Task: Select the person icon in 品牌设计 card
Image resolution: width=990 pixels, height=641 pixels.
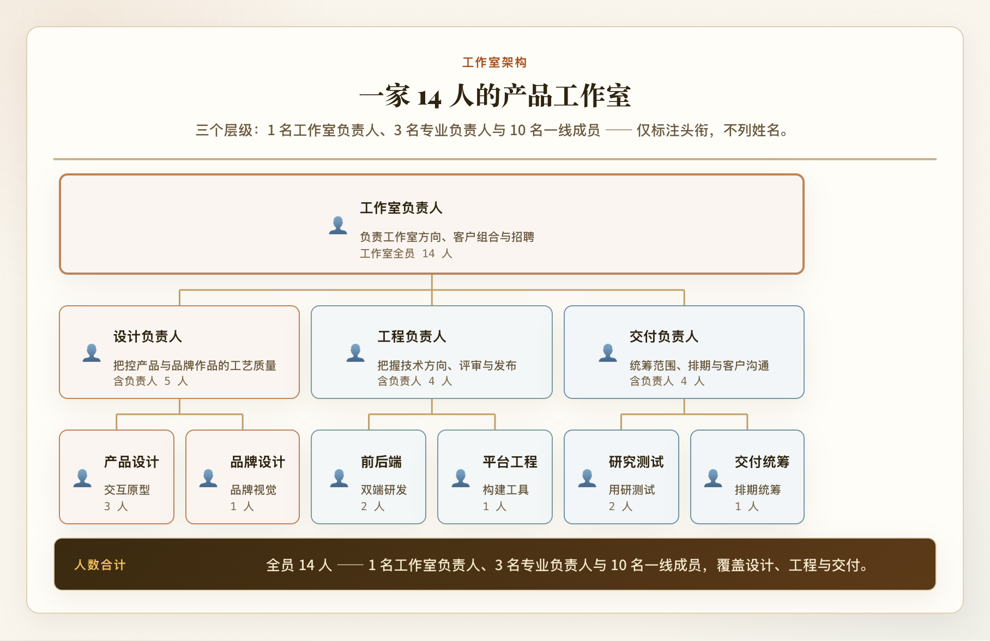Action: 208,478
